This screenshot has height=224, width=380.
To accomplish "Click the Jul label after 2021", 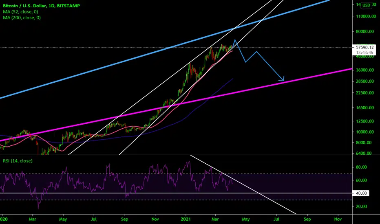I will tap(276, 219).
